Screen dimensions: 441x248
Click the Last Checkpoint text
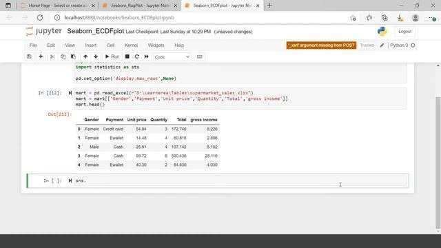pyautogui.click(x=168, y=32)
